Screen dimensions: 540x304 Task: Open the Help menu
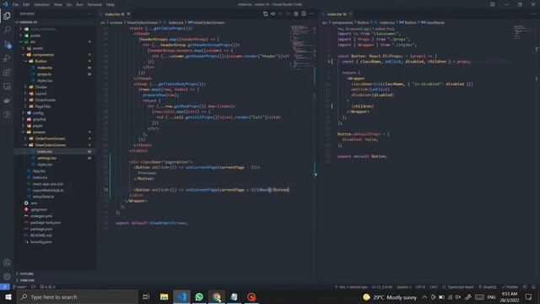(x=111, y=4)
